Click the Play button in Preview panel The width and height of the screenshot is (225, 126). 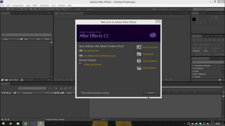point(201,40)
